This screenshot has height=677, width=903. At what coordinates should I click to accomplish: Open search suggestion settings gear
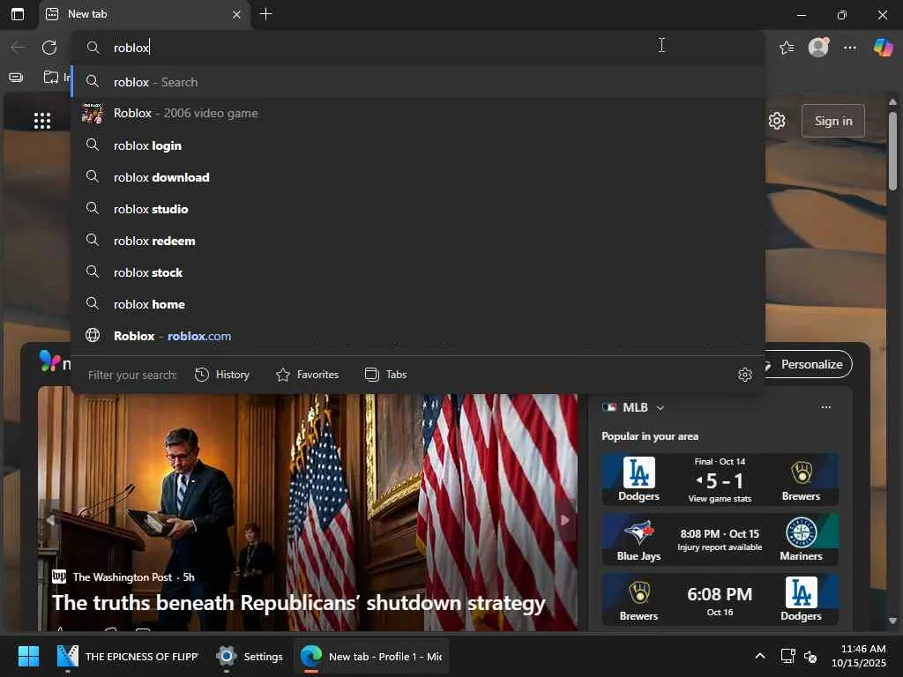(744, 375)
